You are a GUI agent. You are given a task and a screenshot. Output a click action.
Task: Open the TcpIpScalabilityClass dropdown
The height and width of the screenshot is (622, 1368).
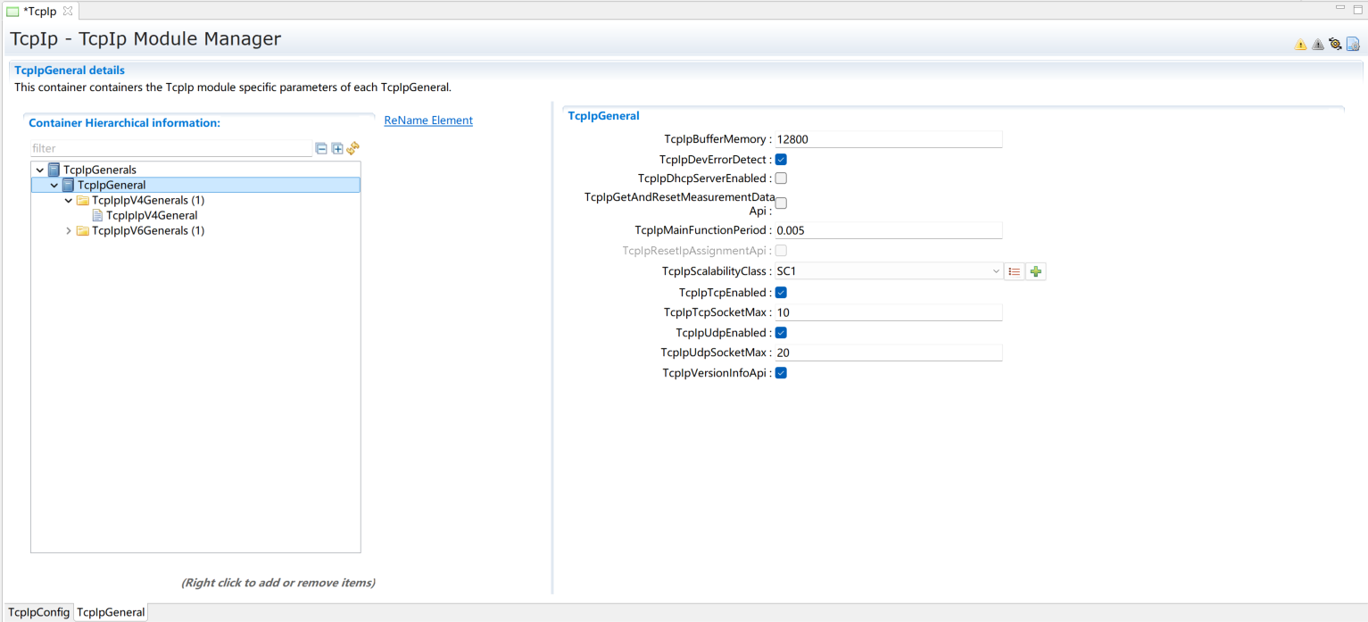click(995, 271)
